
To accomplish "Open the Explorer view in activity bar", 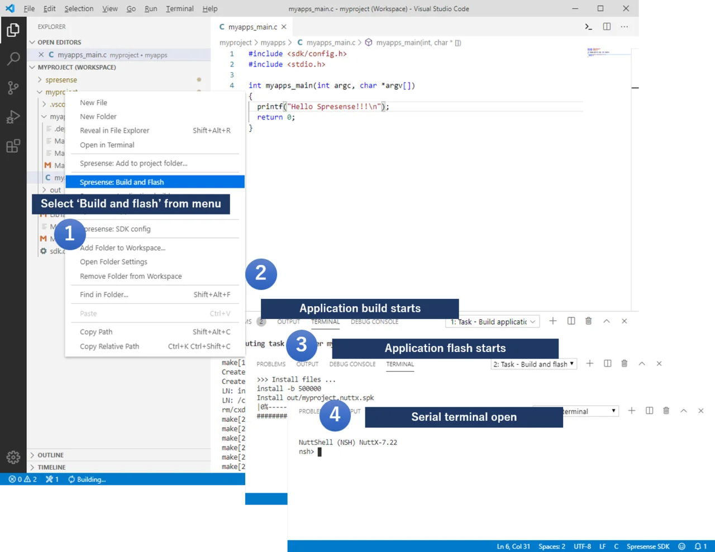I will (13, 30).
